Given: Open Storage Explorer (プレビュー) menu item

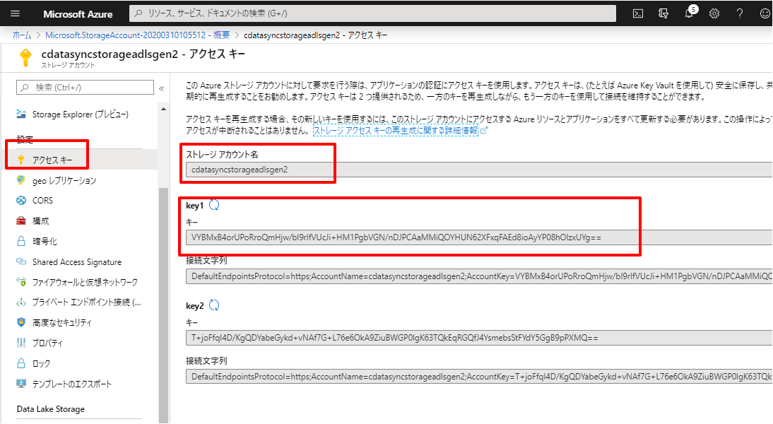Looking at the screenshot, I should tap(80, 114).
